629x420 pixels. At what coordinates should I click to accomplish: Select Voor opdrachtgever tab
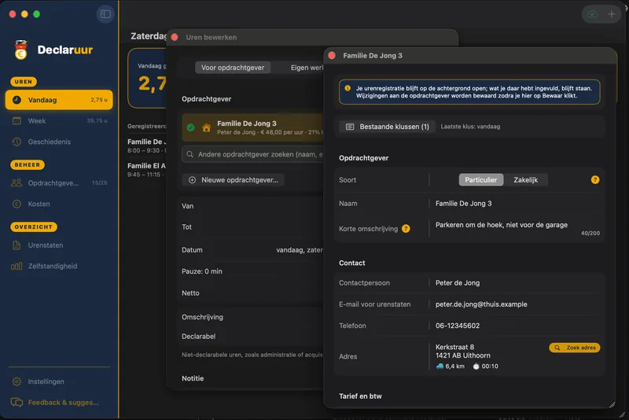pyautogui.click(x=233, y=68)
